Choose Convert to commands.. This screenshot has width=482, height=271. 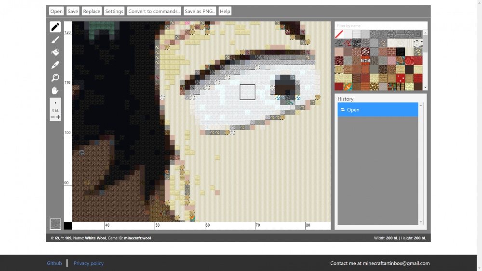[154, 12]
